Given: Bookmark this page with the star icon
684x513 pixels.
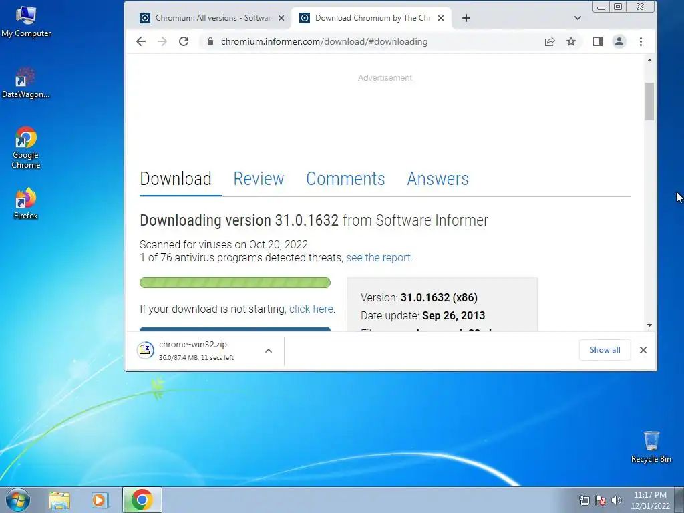Looking at the screenshot, I should pos(571,41).
